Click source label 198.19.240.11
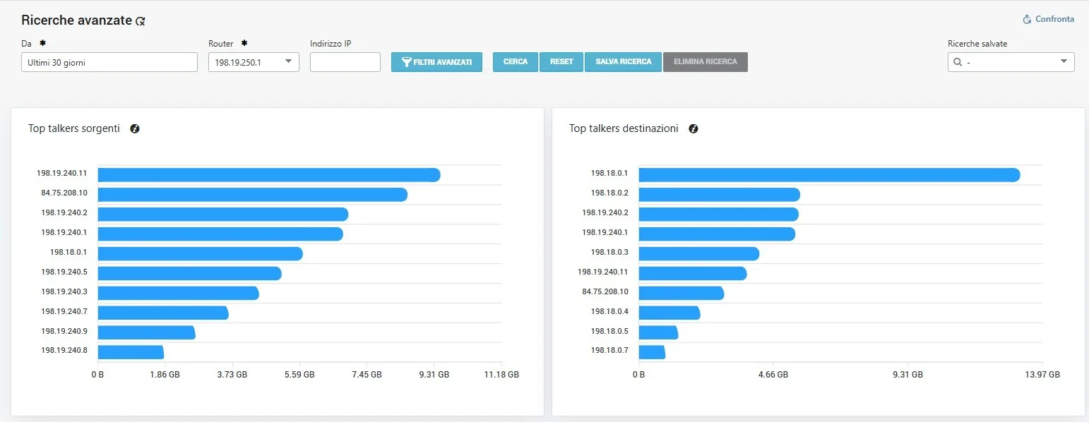Viewport: 1089px width, 422px height. click(62, 173)
